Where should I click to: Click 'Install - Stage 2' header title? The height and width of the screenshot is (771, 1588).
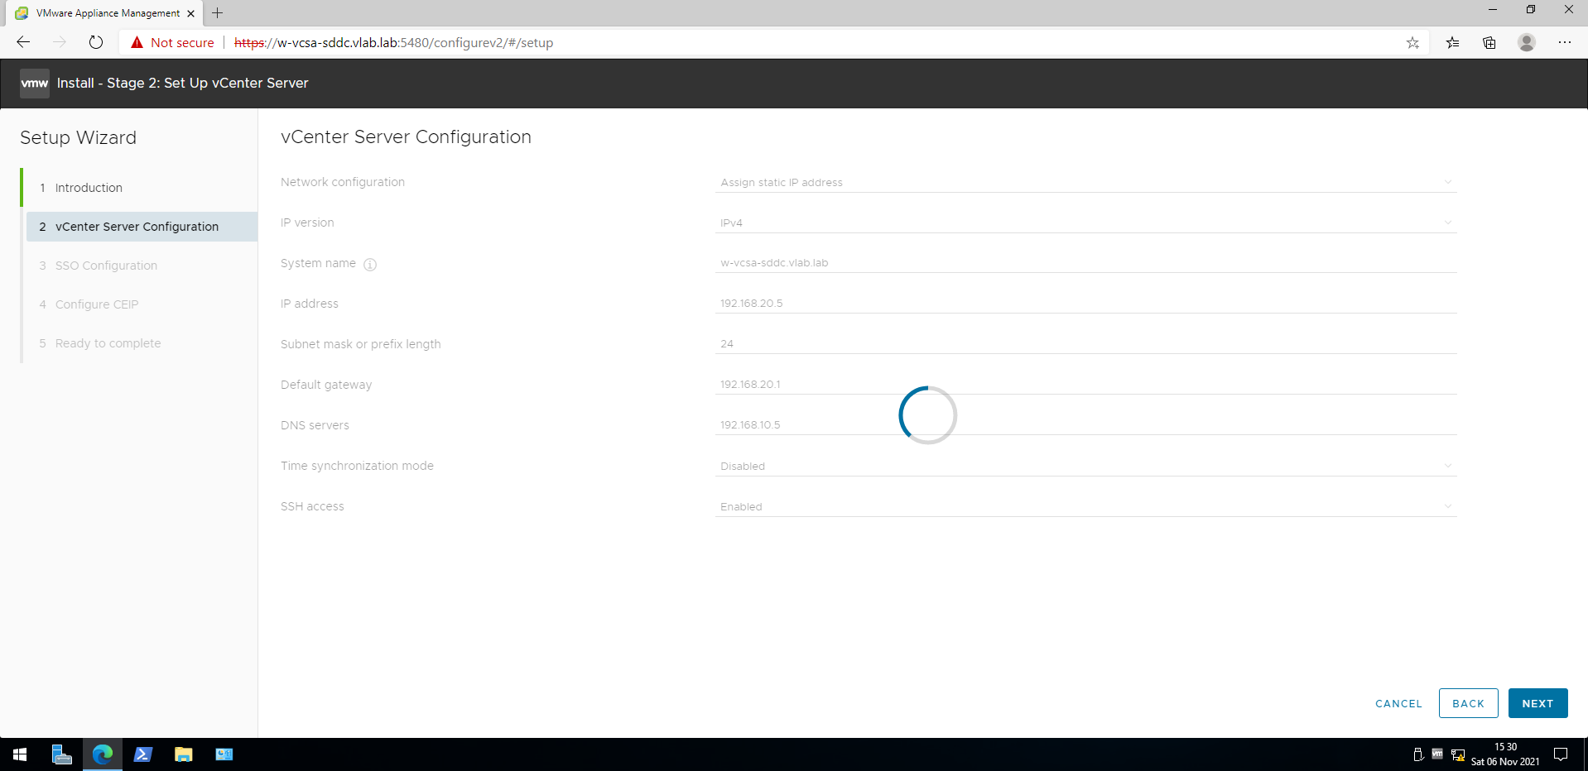182,83
